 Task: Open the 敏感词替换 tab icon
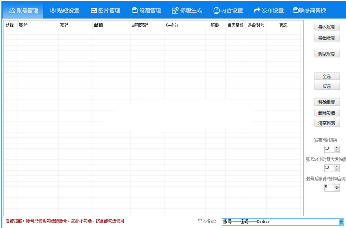296,10
